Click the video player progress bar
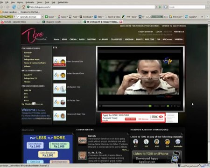This screenshot has width=210, height=168. pyautogui.click(x=126, y=106)
